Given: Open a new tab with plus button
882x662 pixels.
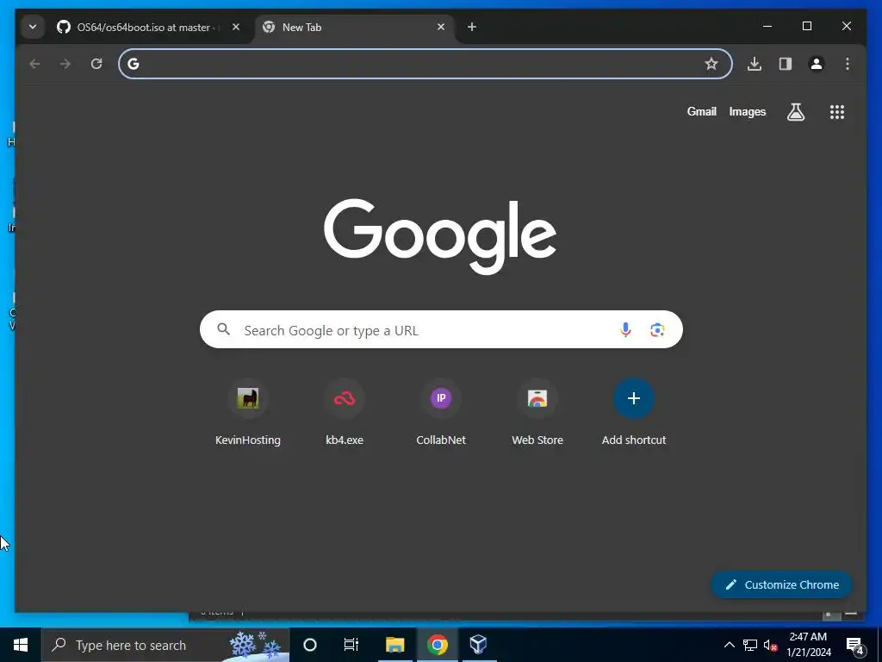Looking at the screenshot, I should pyautogui.click(x=472, y=27).
